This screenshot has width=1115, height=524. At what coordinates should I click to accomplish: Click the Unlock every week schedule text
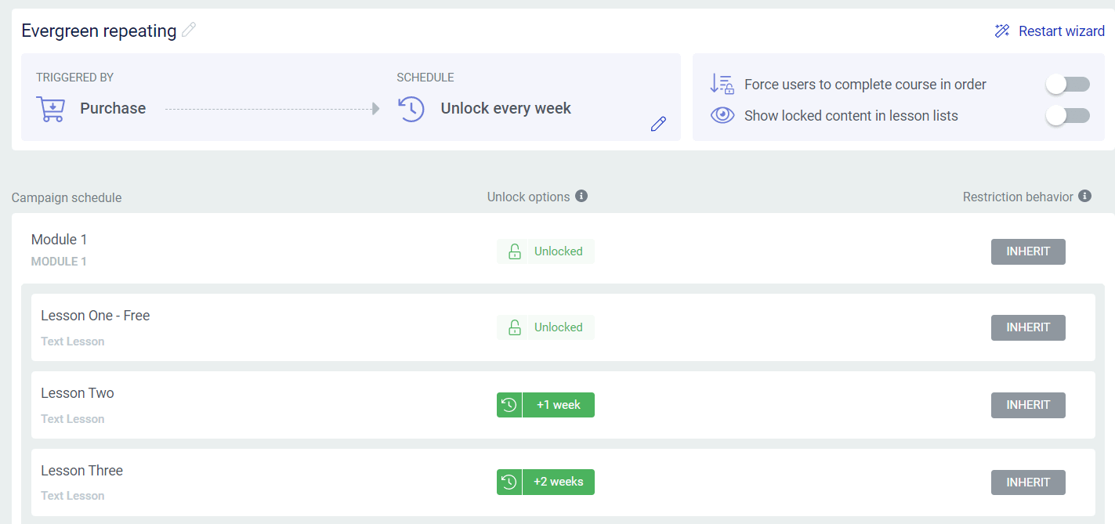coord(505,108)
